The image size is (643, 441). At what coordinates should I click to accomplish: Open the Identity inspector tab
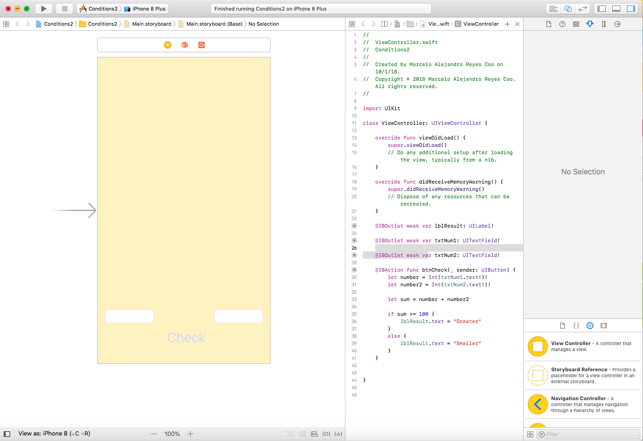tap(576, 24)
